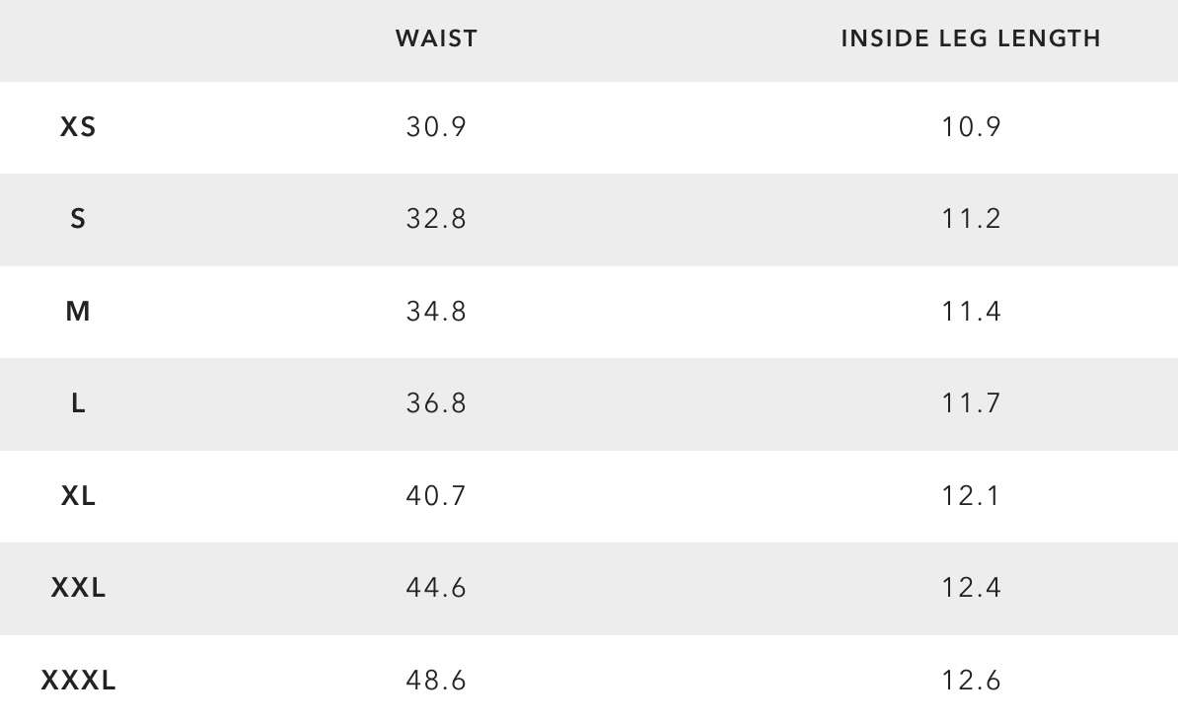Click the XXL waist value 44.6

pyautogui.click(x=436, y=588)
